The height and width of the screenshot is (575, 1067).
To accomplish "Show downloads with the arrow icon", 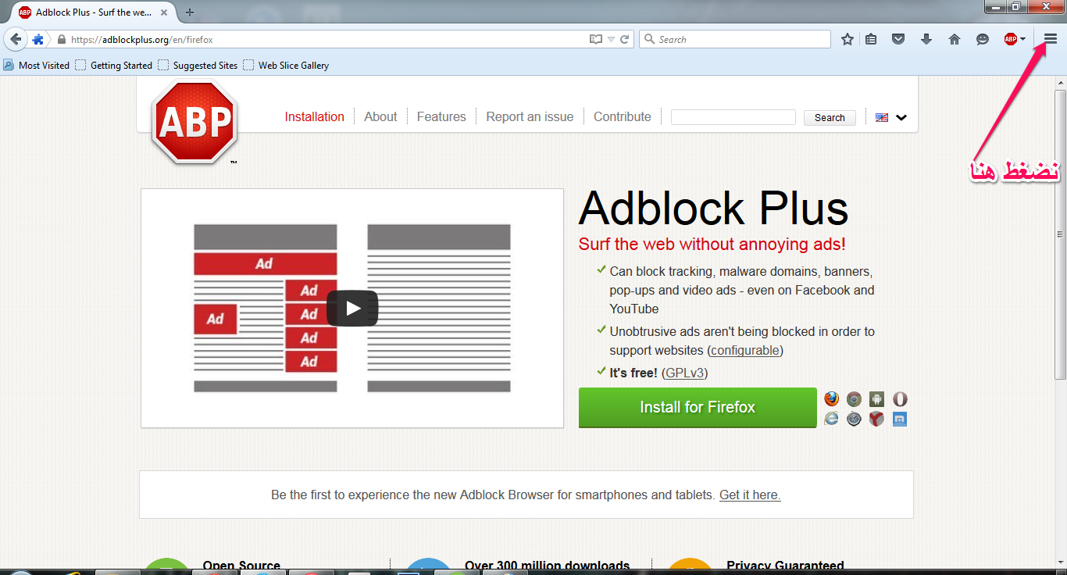I will [926, 39].
